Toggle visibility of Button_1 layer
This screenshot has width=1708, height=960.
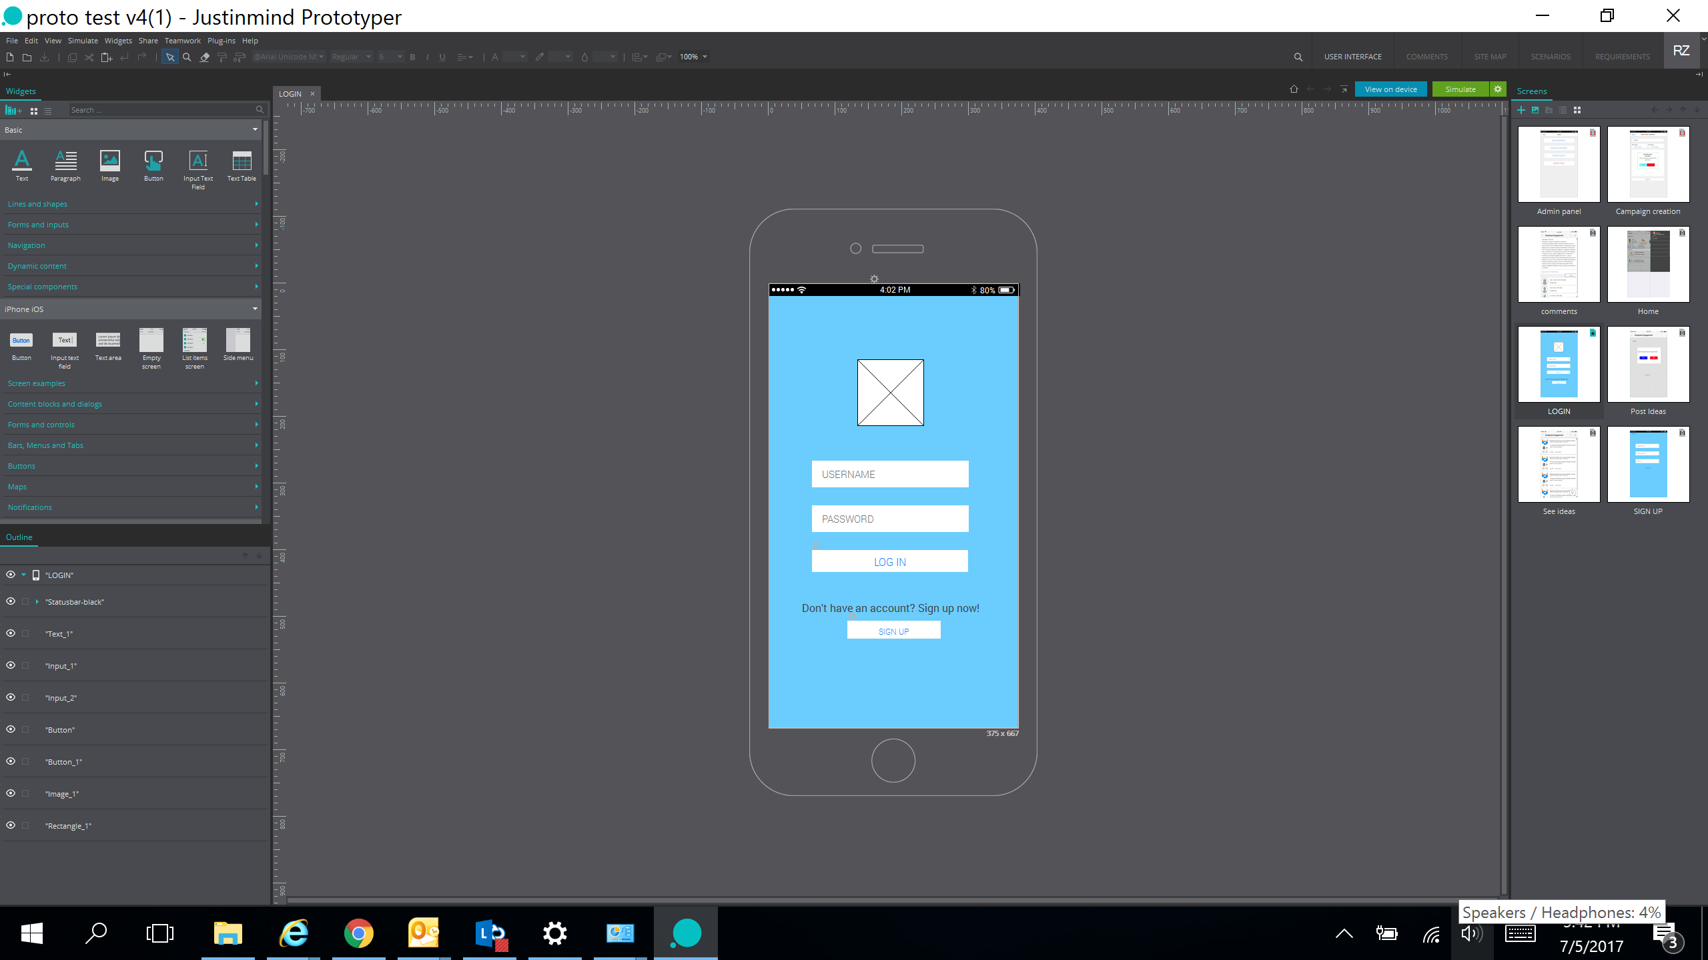point(11,761)
